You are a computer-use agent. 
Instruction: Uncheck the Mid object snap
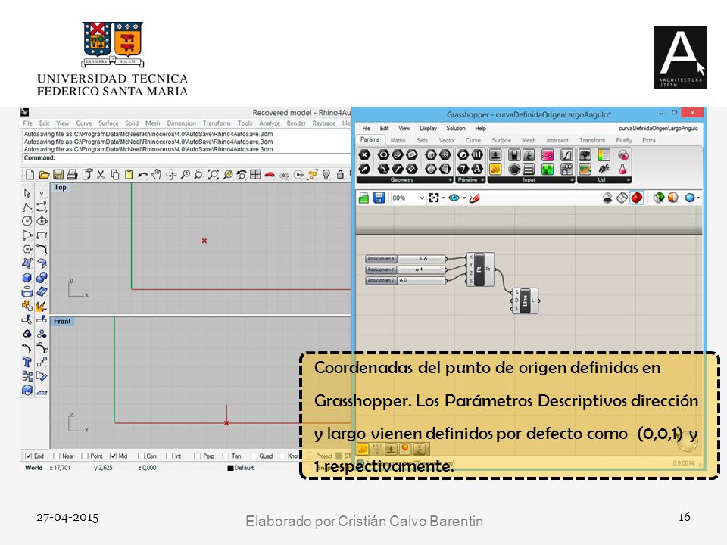113,456
